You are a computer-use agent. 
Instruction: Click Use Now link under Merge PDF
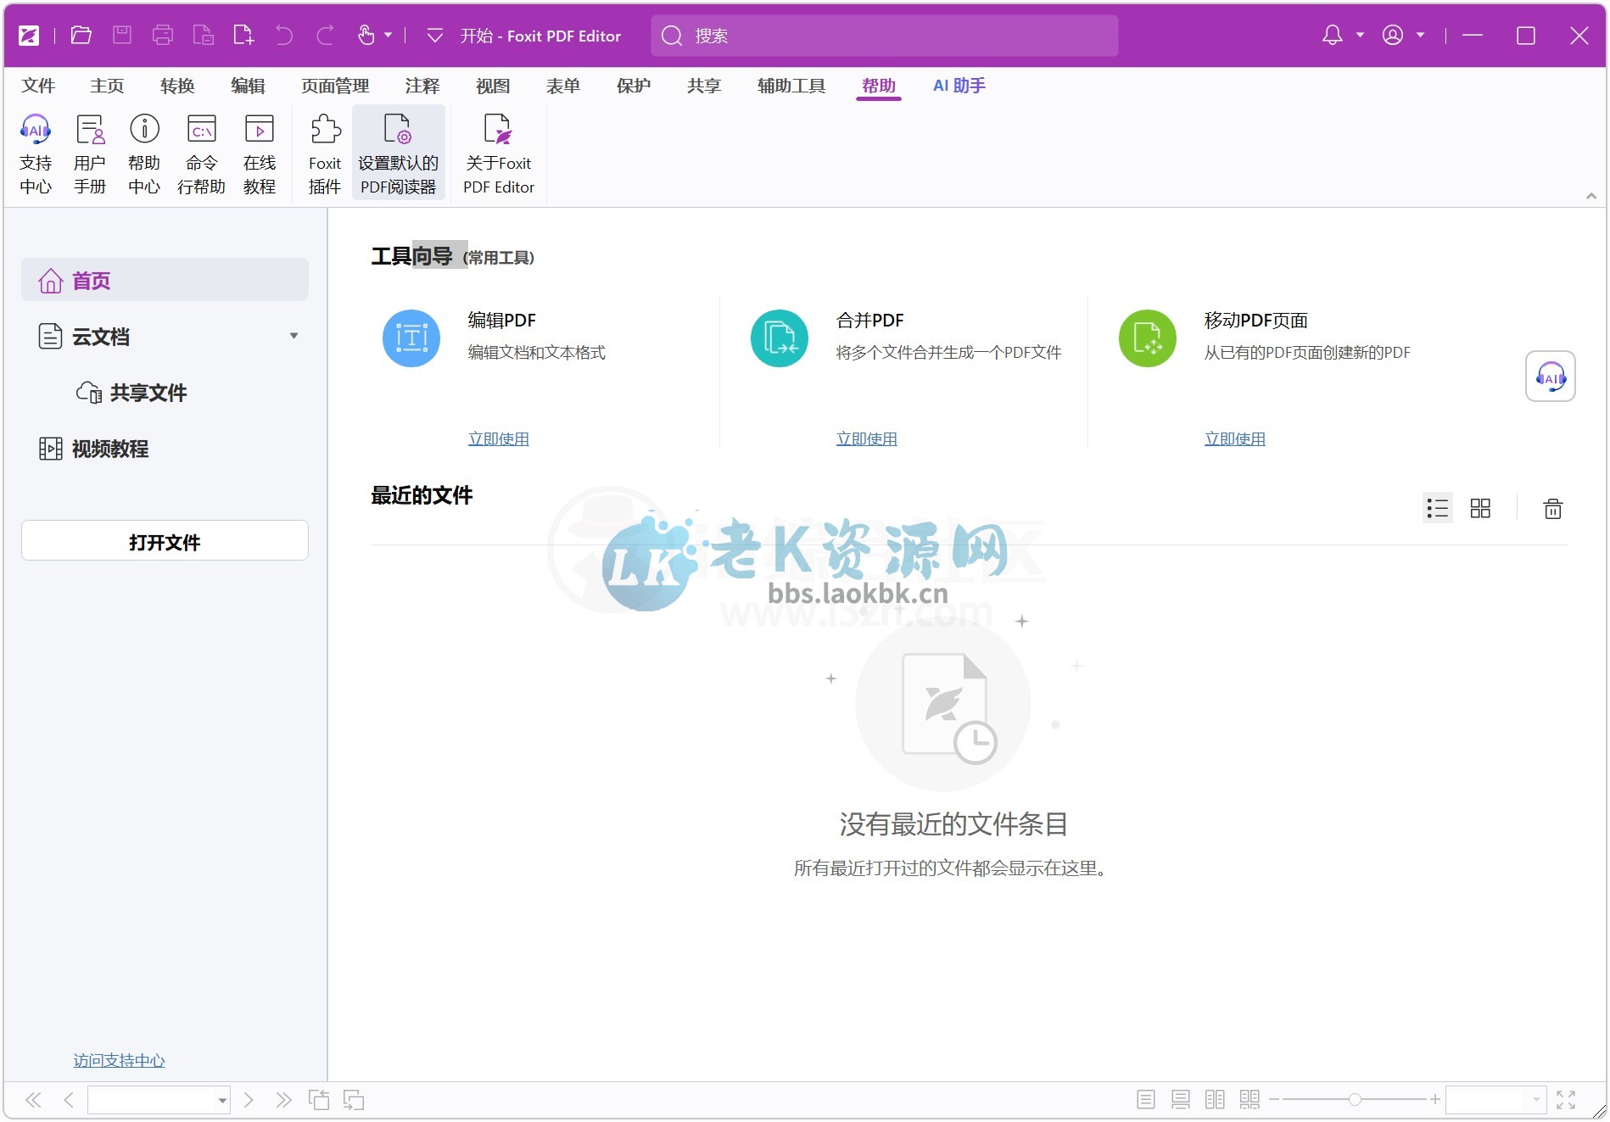(x=867, y=438)
